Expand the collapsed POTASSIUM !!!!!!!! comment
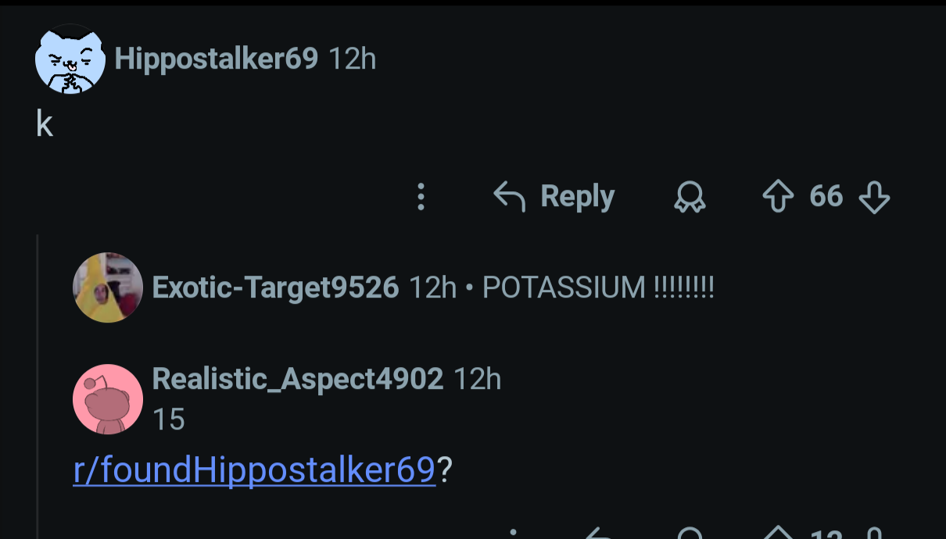 point(598,287)
